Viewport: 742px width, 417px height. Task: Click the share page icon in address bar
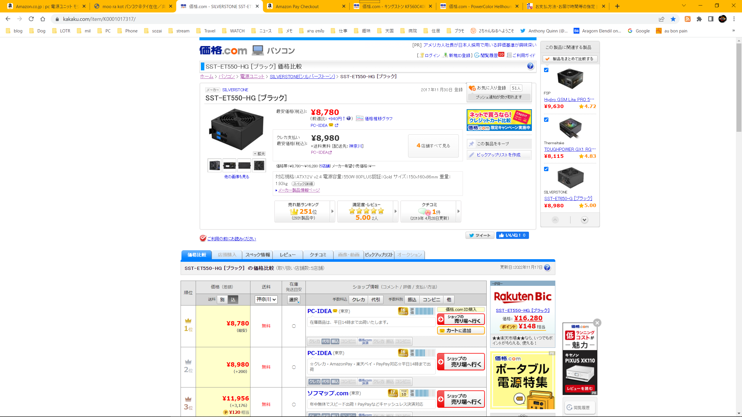click(661, 19)
